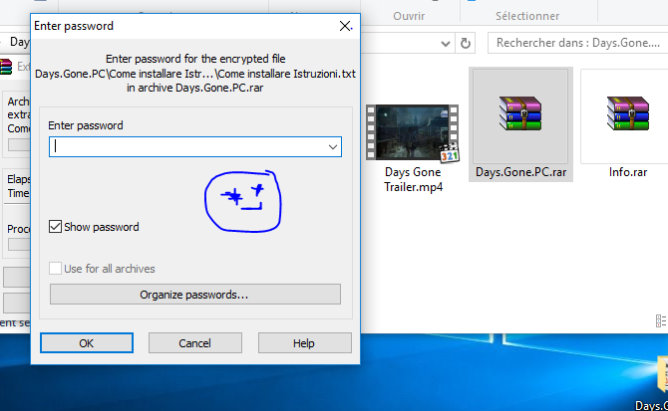Open the Ouvrir ribbon group label
This screenshot has width=668, height=411.
pos(409,16)
